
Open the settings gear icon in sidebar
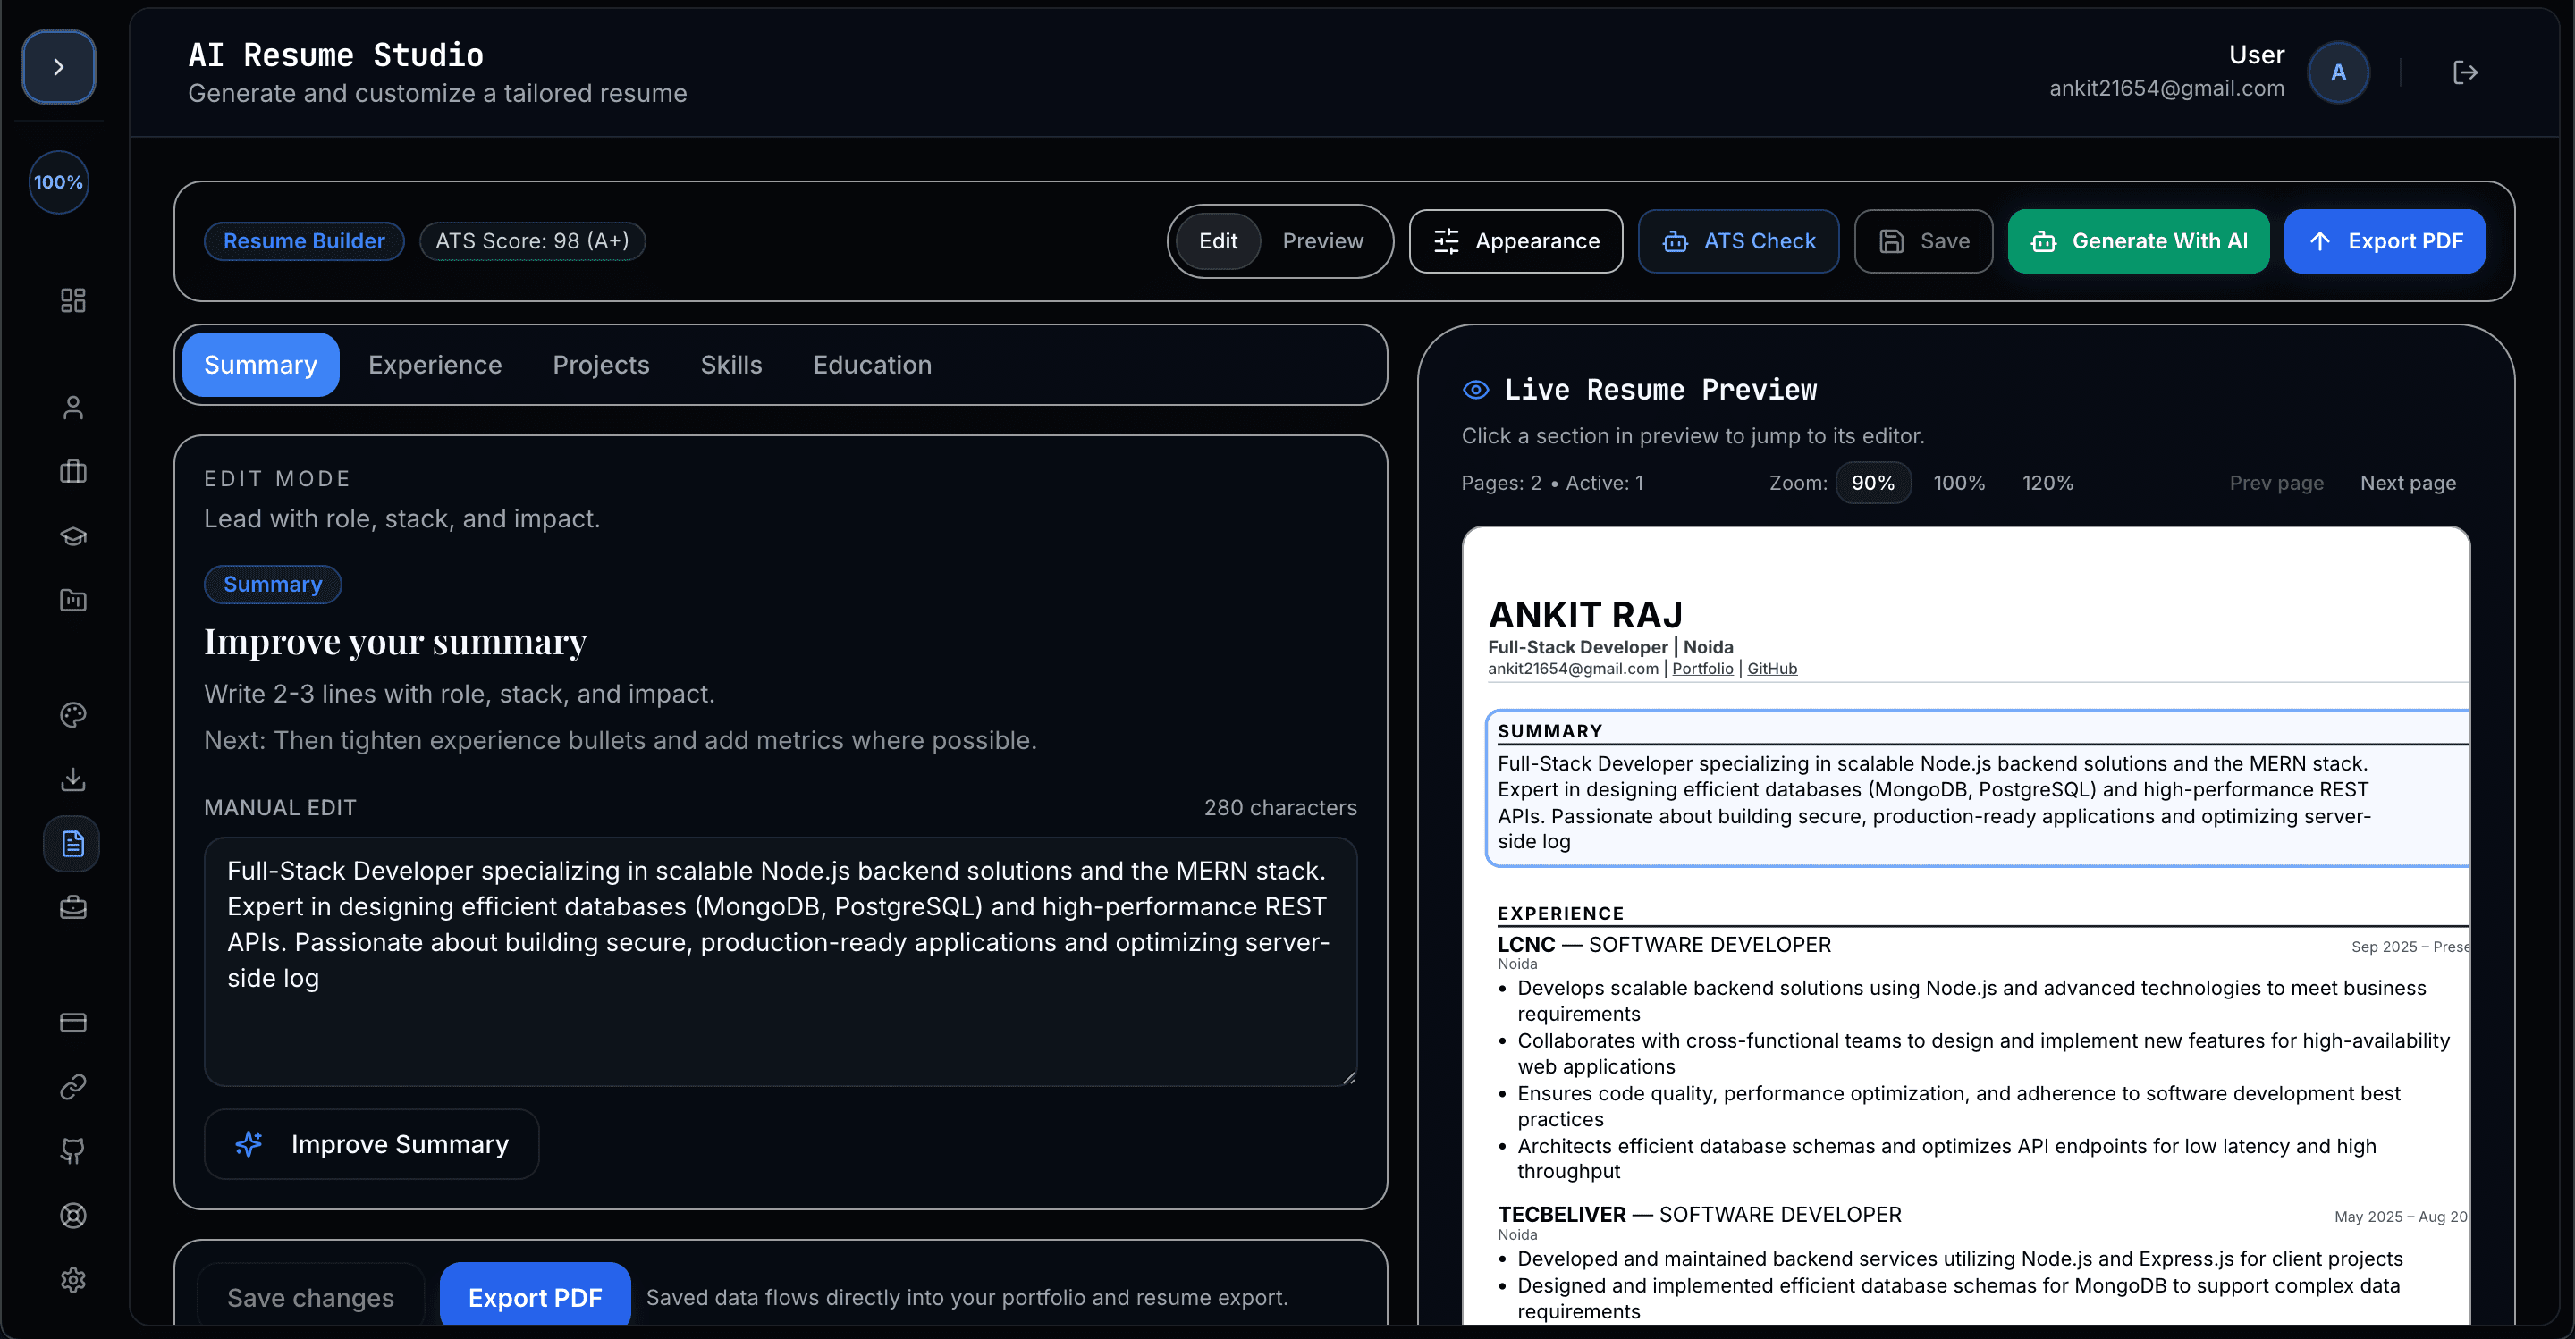[x=73, y=1279]
